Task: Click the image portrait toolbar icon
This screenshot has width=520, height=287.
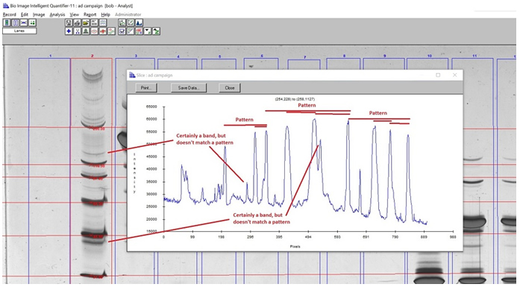Action: [69, 22]
